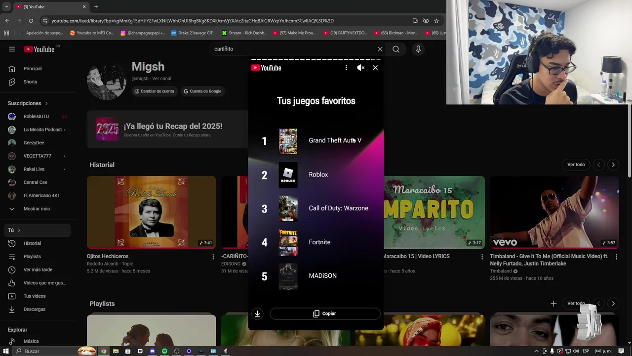Download the Recap card using the arrow icon
Image resolution: width=632 pixels, height=356 pixels.
(257, 313)
